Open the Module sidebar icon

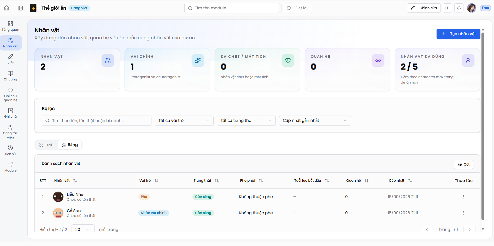point(10,167)
